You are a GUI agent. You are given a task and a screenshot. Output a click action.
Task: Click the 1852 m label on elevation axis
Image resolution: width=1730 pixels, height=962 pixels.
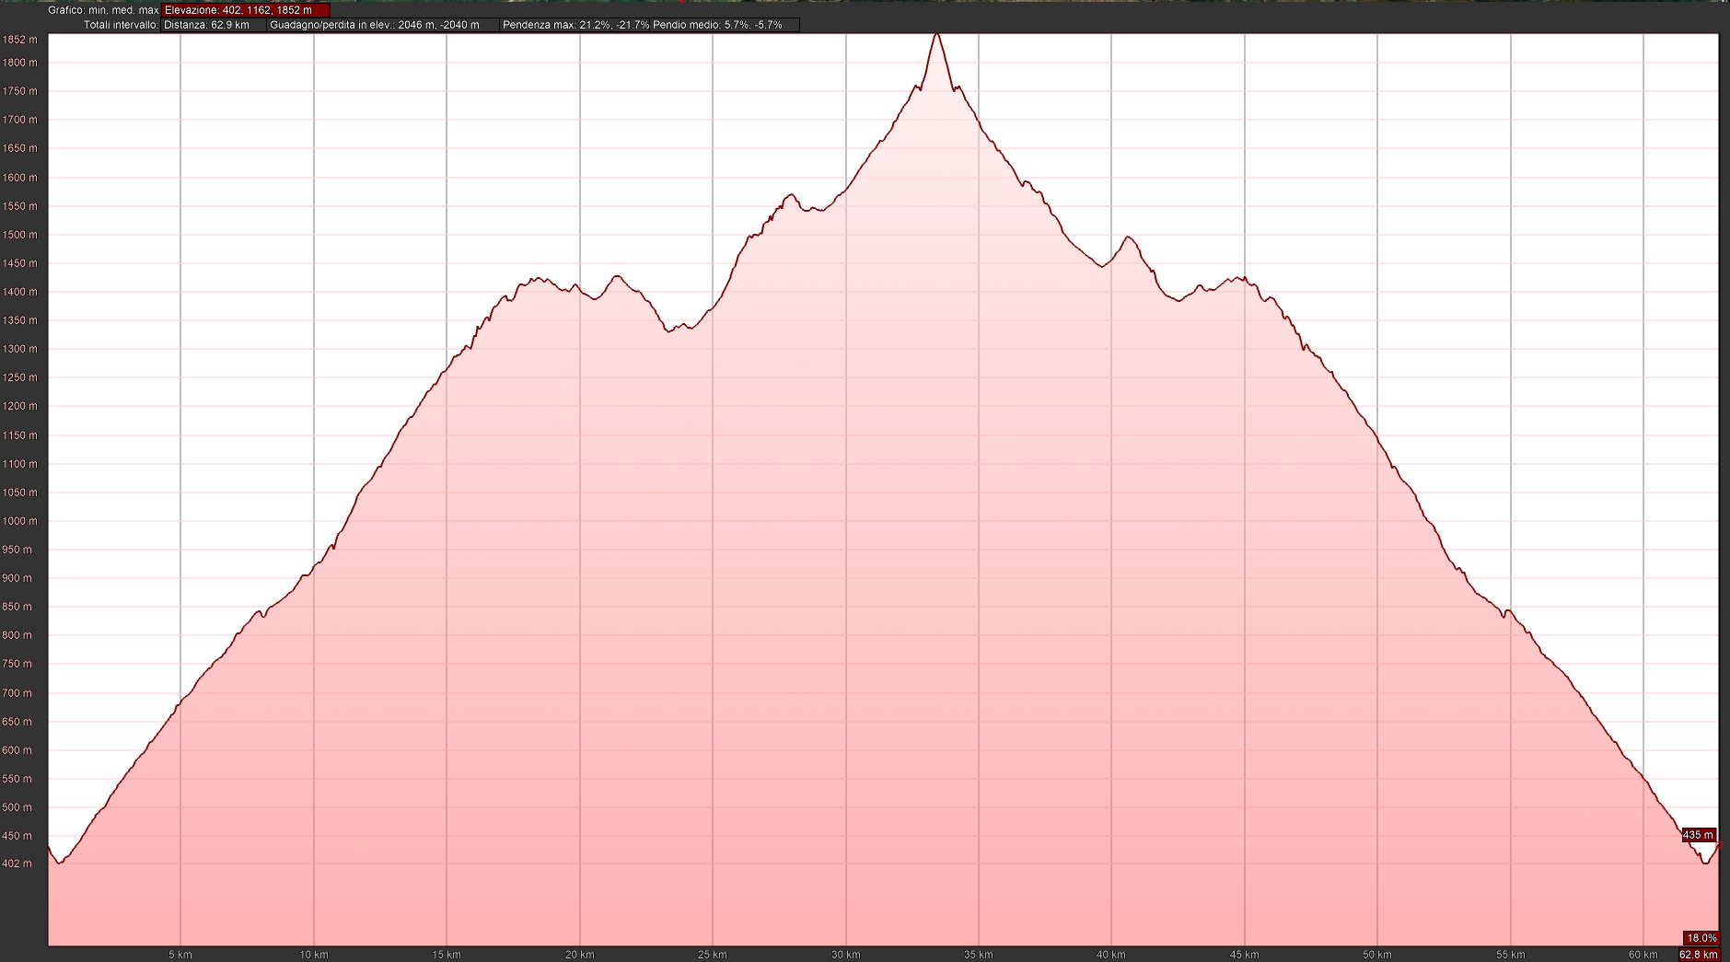20,40
